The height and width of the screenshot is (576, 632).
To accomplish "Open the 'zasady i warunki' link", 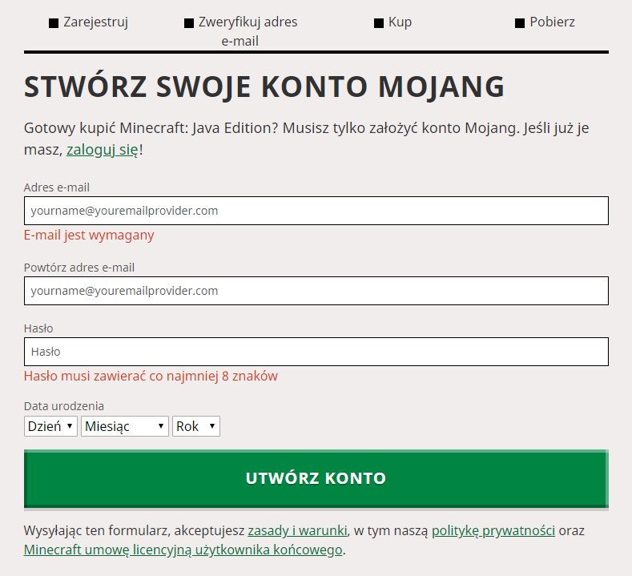I will tap(297, 530).
